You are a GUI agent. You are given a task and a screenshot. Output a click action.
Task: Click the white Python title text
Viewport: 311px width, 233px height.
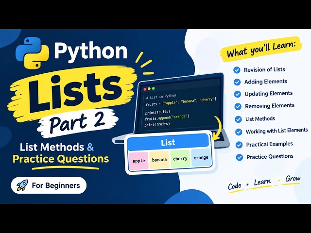(x=91, y=51)
